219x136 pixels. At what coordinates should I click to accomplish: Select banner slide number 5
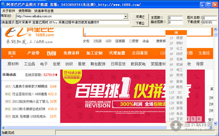click(193, 119)
